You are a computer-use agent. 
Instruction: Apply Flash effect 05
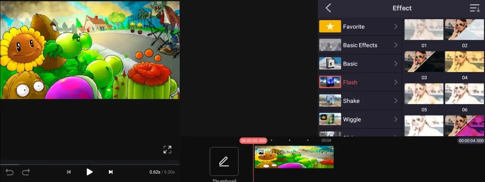tap(424, 94)
